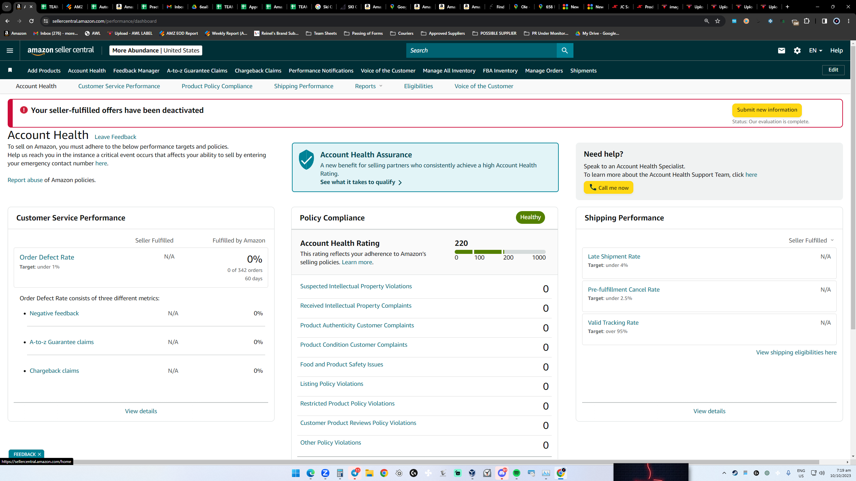The image size is (856, 481).
Task: Open Telegram from the taskbar
Action: [354, 473]
